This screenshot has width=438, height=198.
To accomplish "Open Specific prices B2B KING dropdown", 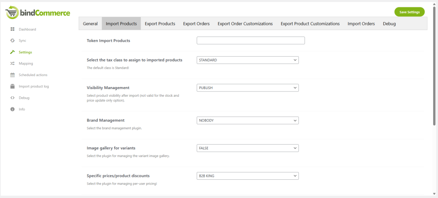I will click(248, 176).
